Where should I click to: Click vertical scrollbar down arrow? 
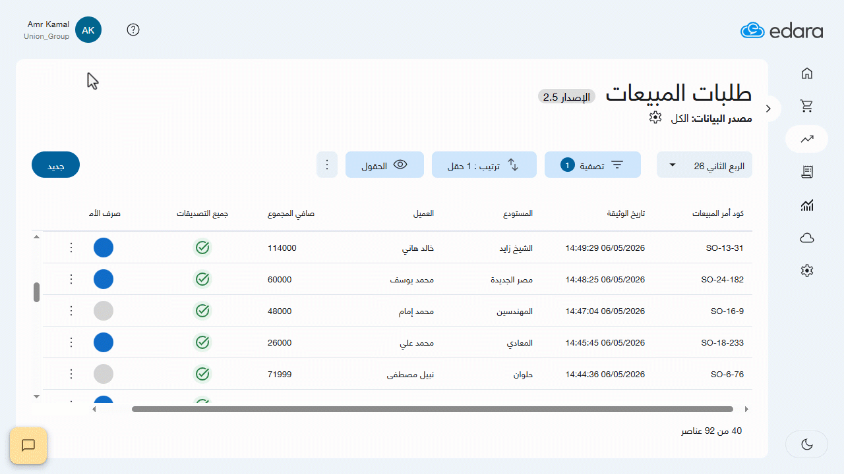(37, 396)
